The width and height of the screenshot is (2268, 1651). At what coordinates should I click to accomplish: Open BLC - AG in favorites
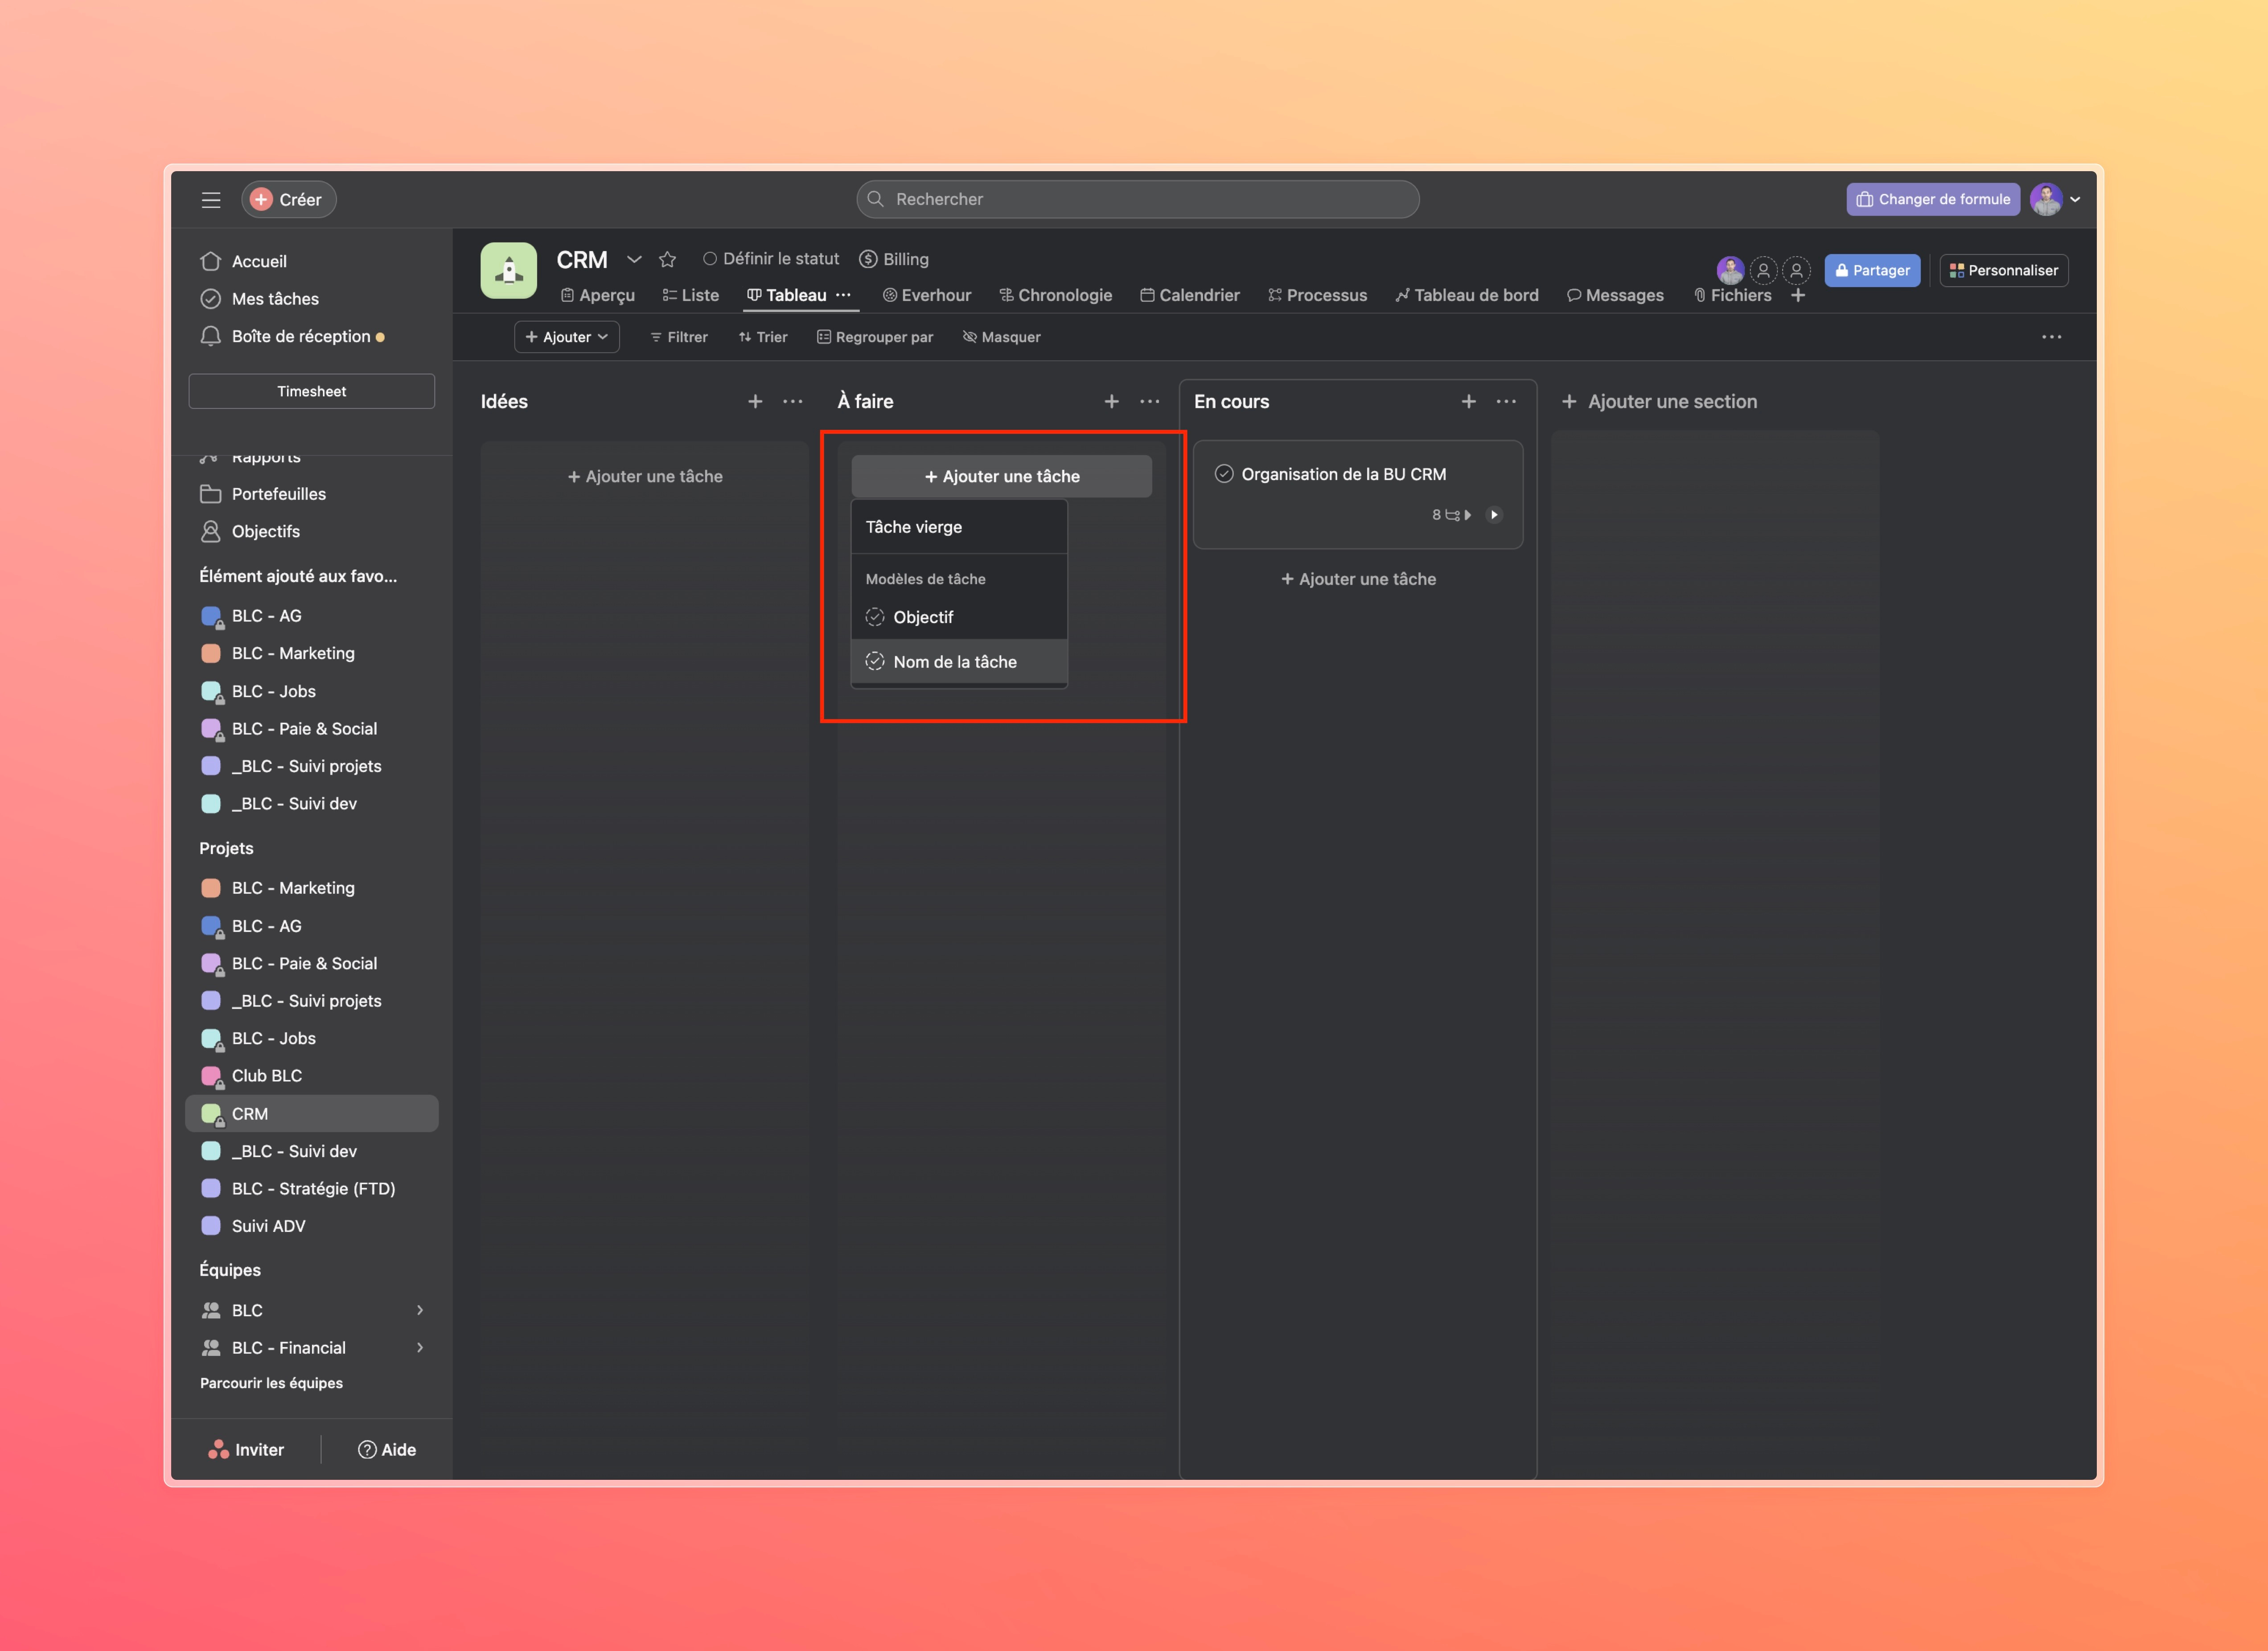click(250, 616)
